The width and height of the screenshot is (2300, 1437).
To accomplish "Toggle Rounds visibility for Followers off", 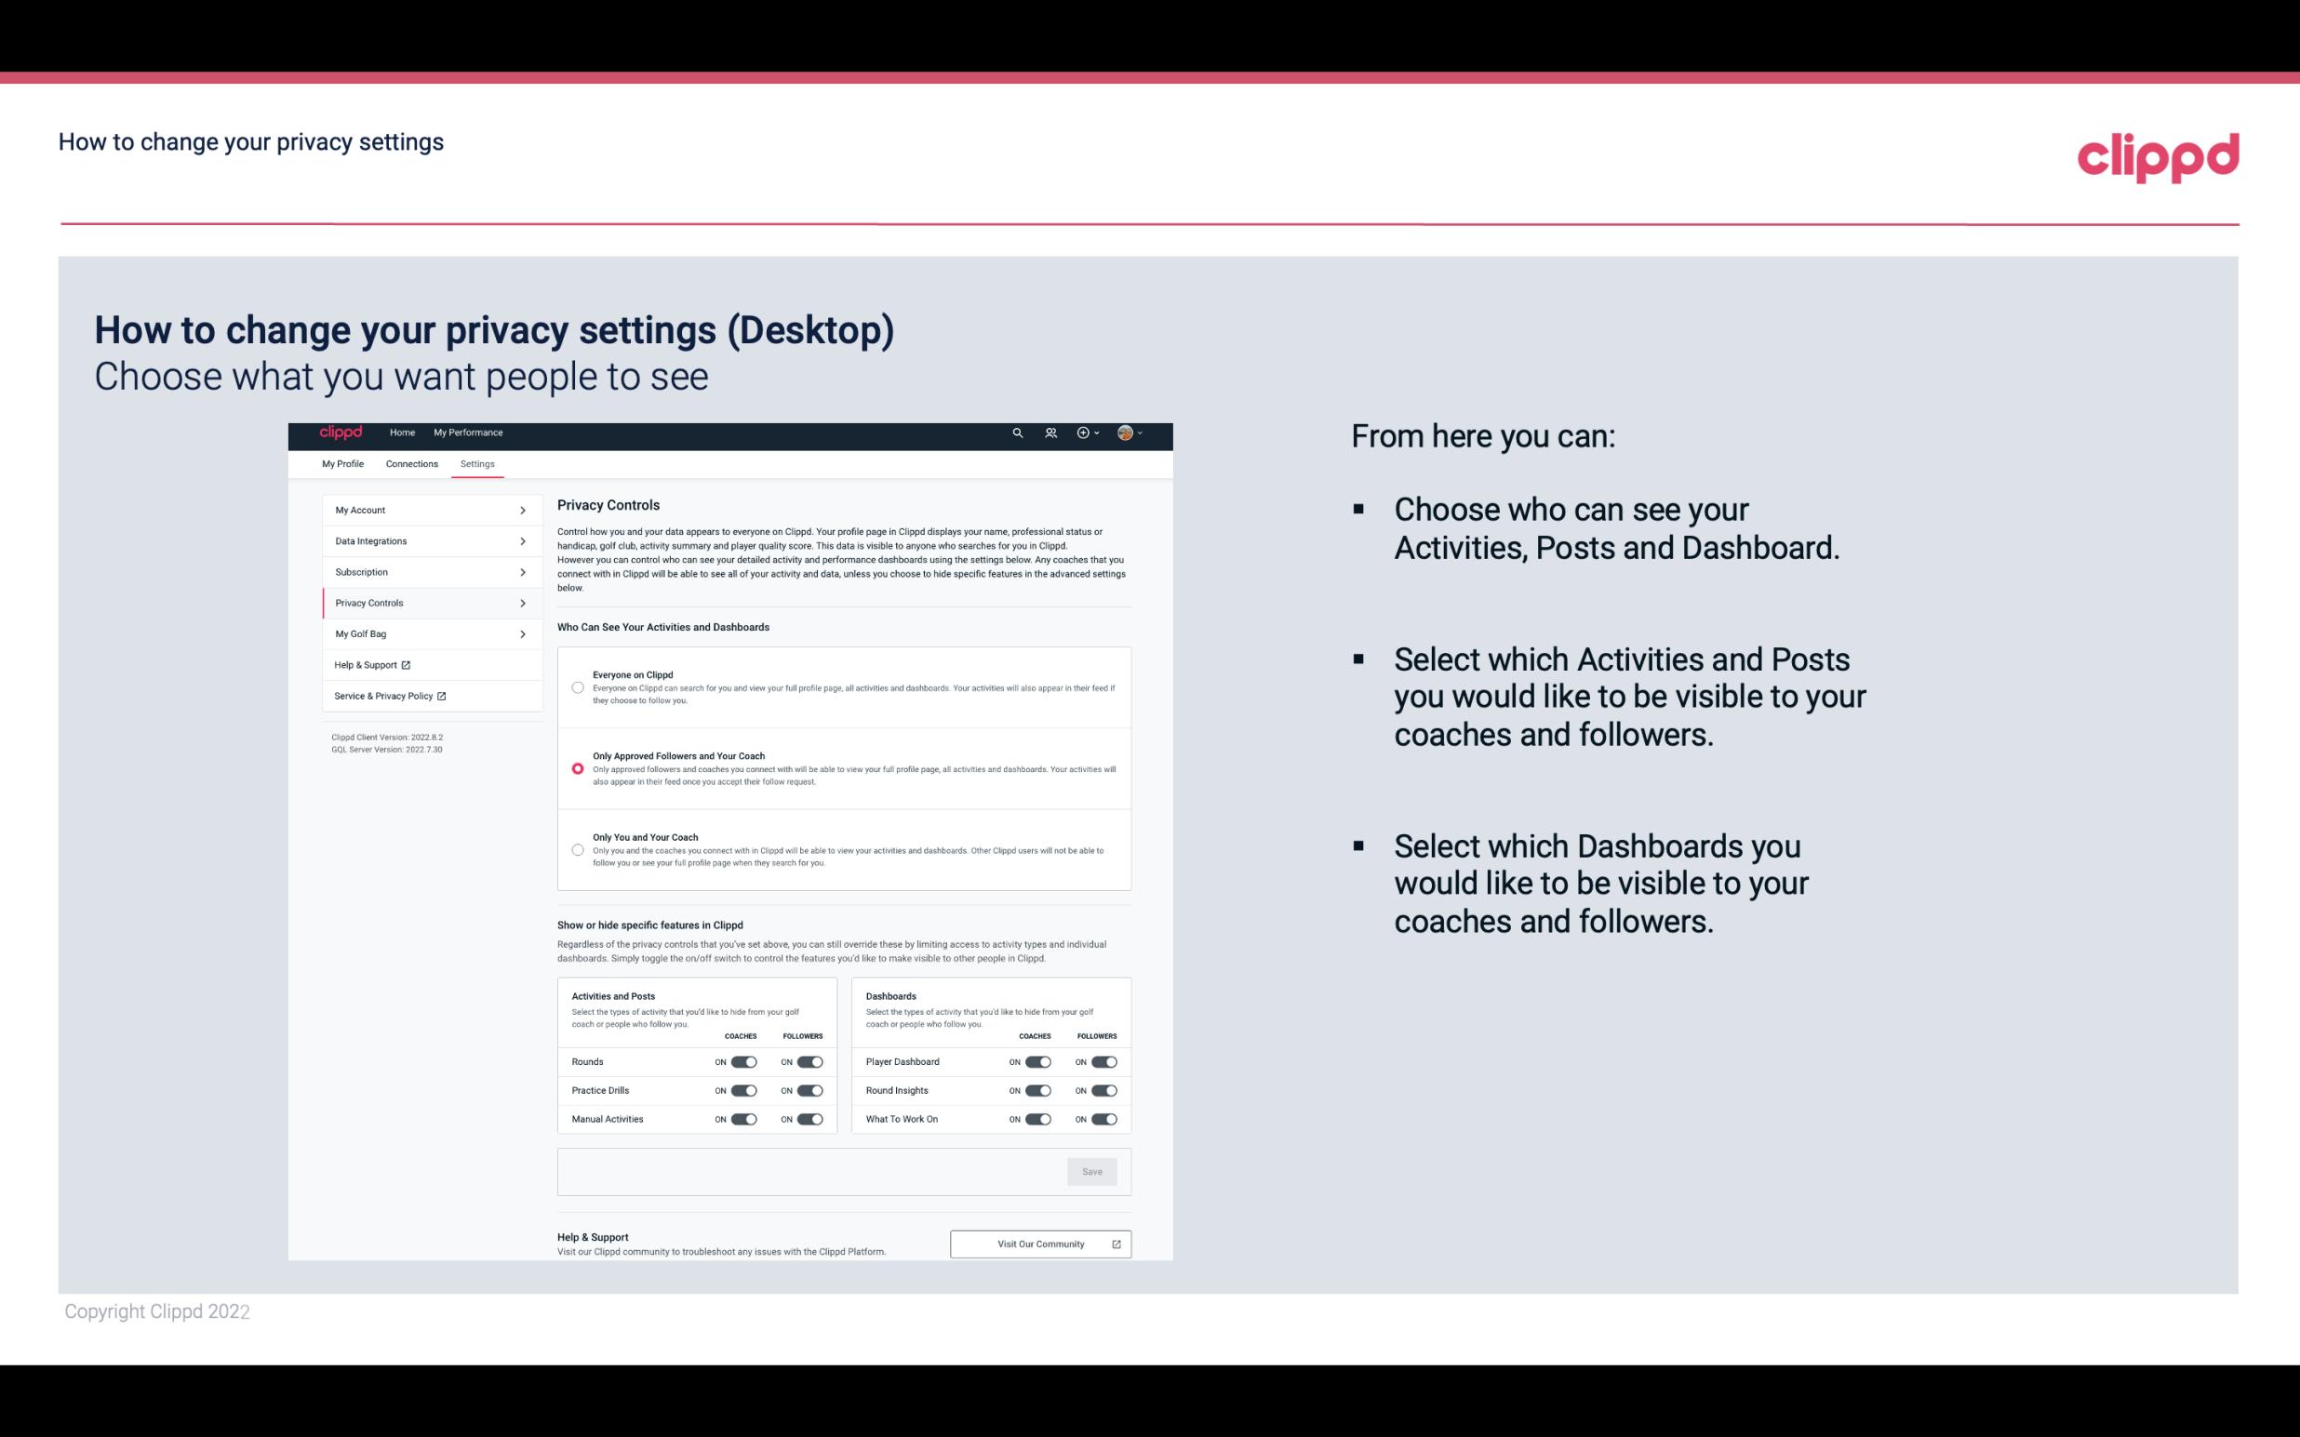I will pyautogui.click(x=809, y=1061).
